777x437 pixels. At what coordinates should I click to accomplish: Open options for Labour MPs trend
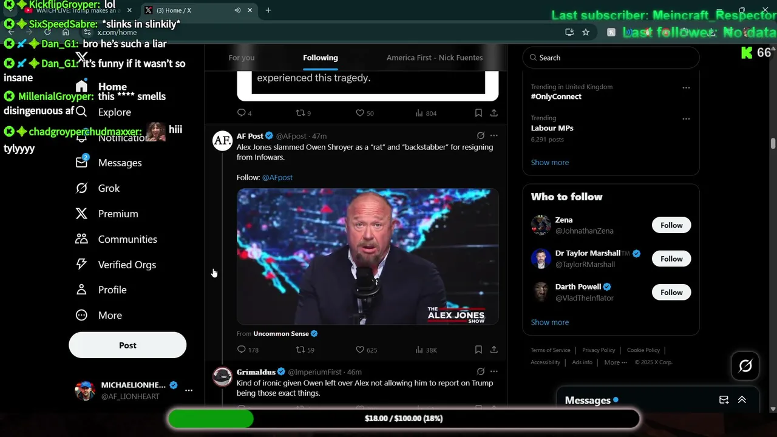point(686,119)
